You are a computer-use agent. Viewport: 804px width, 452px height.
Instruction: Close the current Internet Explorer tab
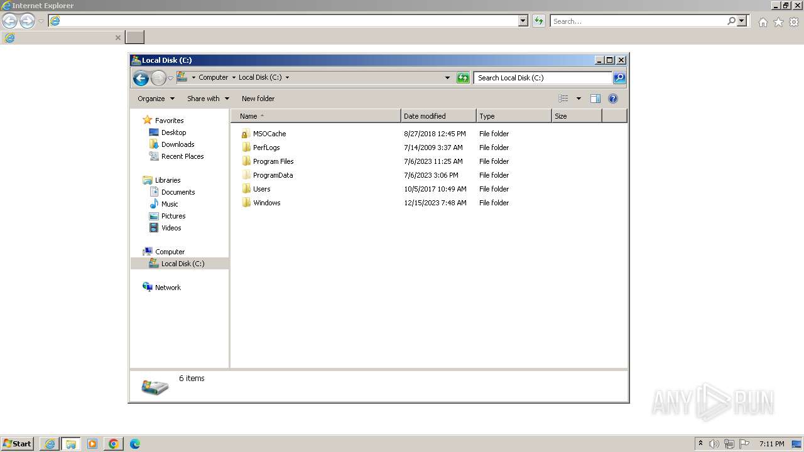coord(117,38)
